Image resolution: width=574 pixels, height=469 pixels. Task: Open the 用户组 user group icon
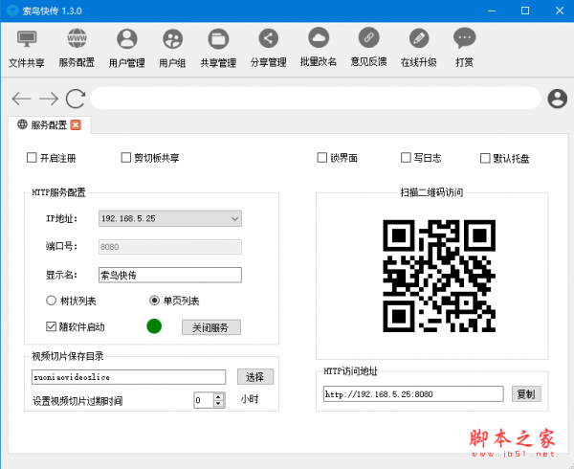click(x=172, y=47)
